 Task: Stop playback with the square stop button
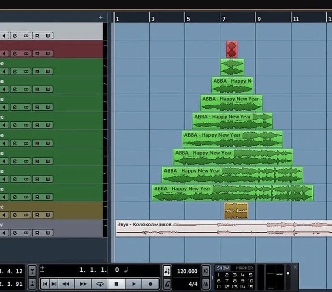[x=116, y=284]
